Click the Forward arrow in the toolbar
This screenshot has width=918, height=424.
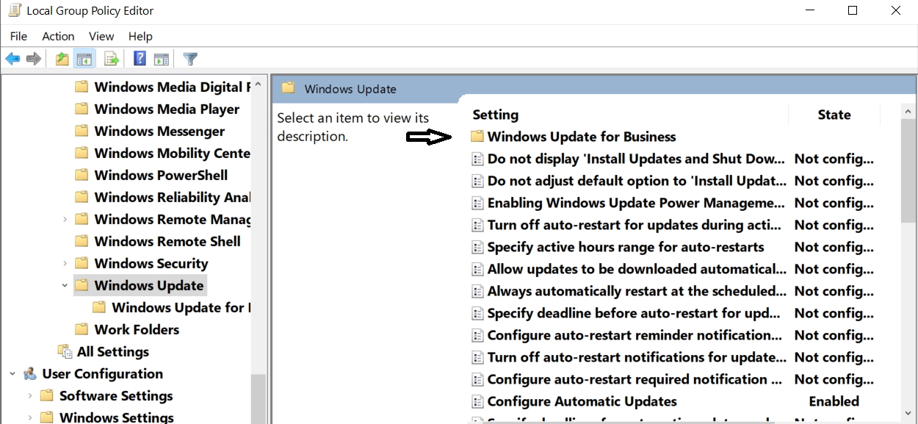(x=34, y=59)
